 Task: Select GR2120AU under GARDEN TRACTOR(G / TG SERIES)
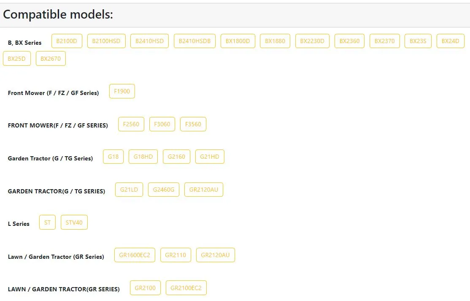point(204,190)
